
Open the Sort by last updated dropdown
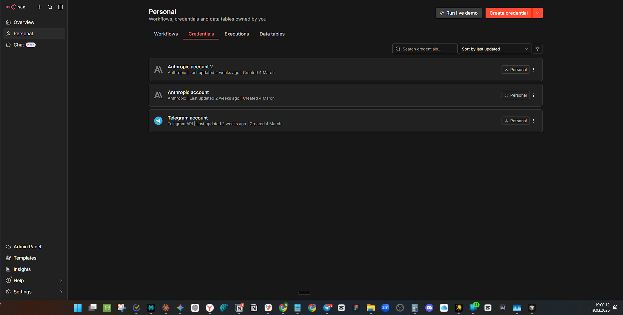495,49
